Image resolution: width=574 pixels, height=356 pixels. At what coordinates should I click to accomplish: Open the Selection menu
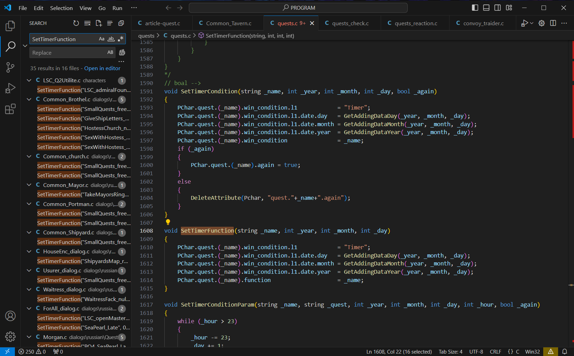(x=61, y=8)
